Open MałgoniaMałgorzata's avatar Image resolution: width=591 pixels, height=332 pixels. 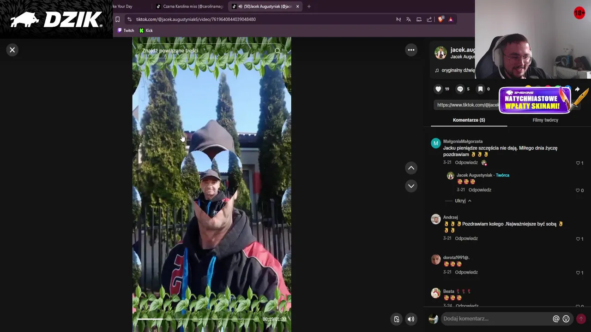click(x=436, y=143)
